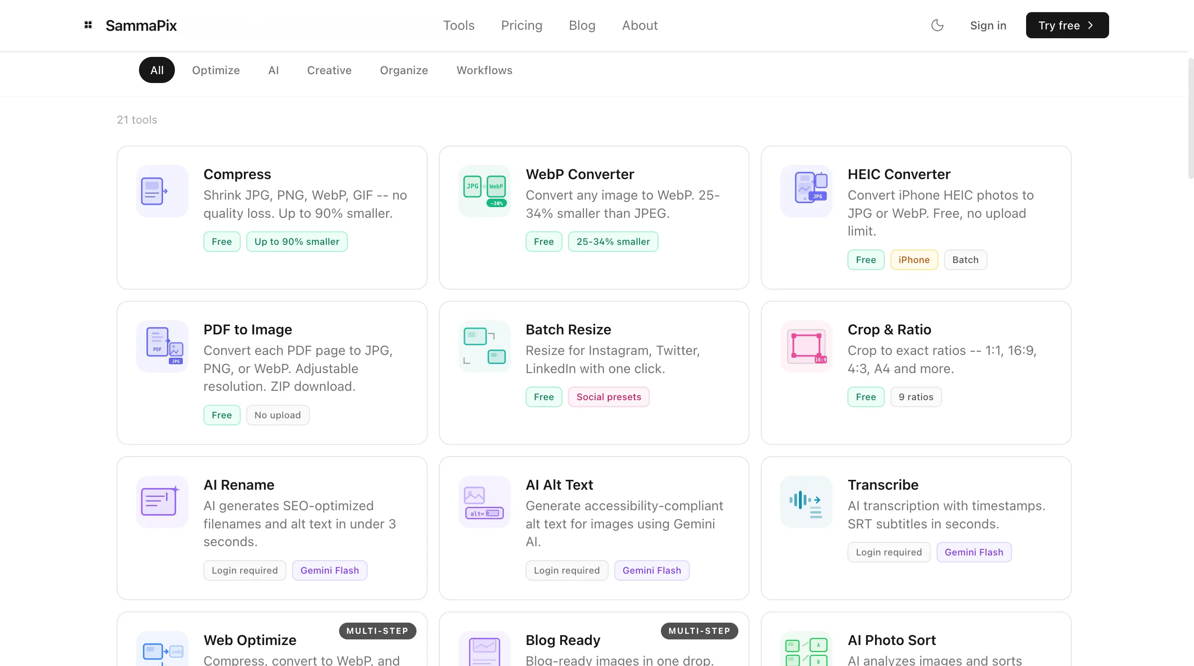Filter tools by Optimize category
The width and height of the screenshot is (1194, 666).
point(216,70)
